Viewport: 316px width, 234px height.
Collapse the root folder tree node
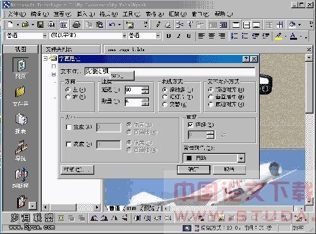(x=46, y=58)
